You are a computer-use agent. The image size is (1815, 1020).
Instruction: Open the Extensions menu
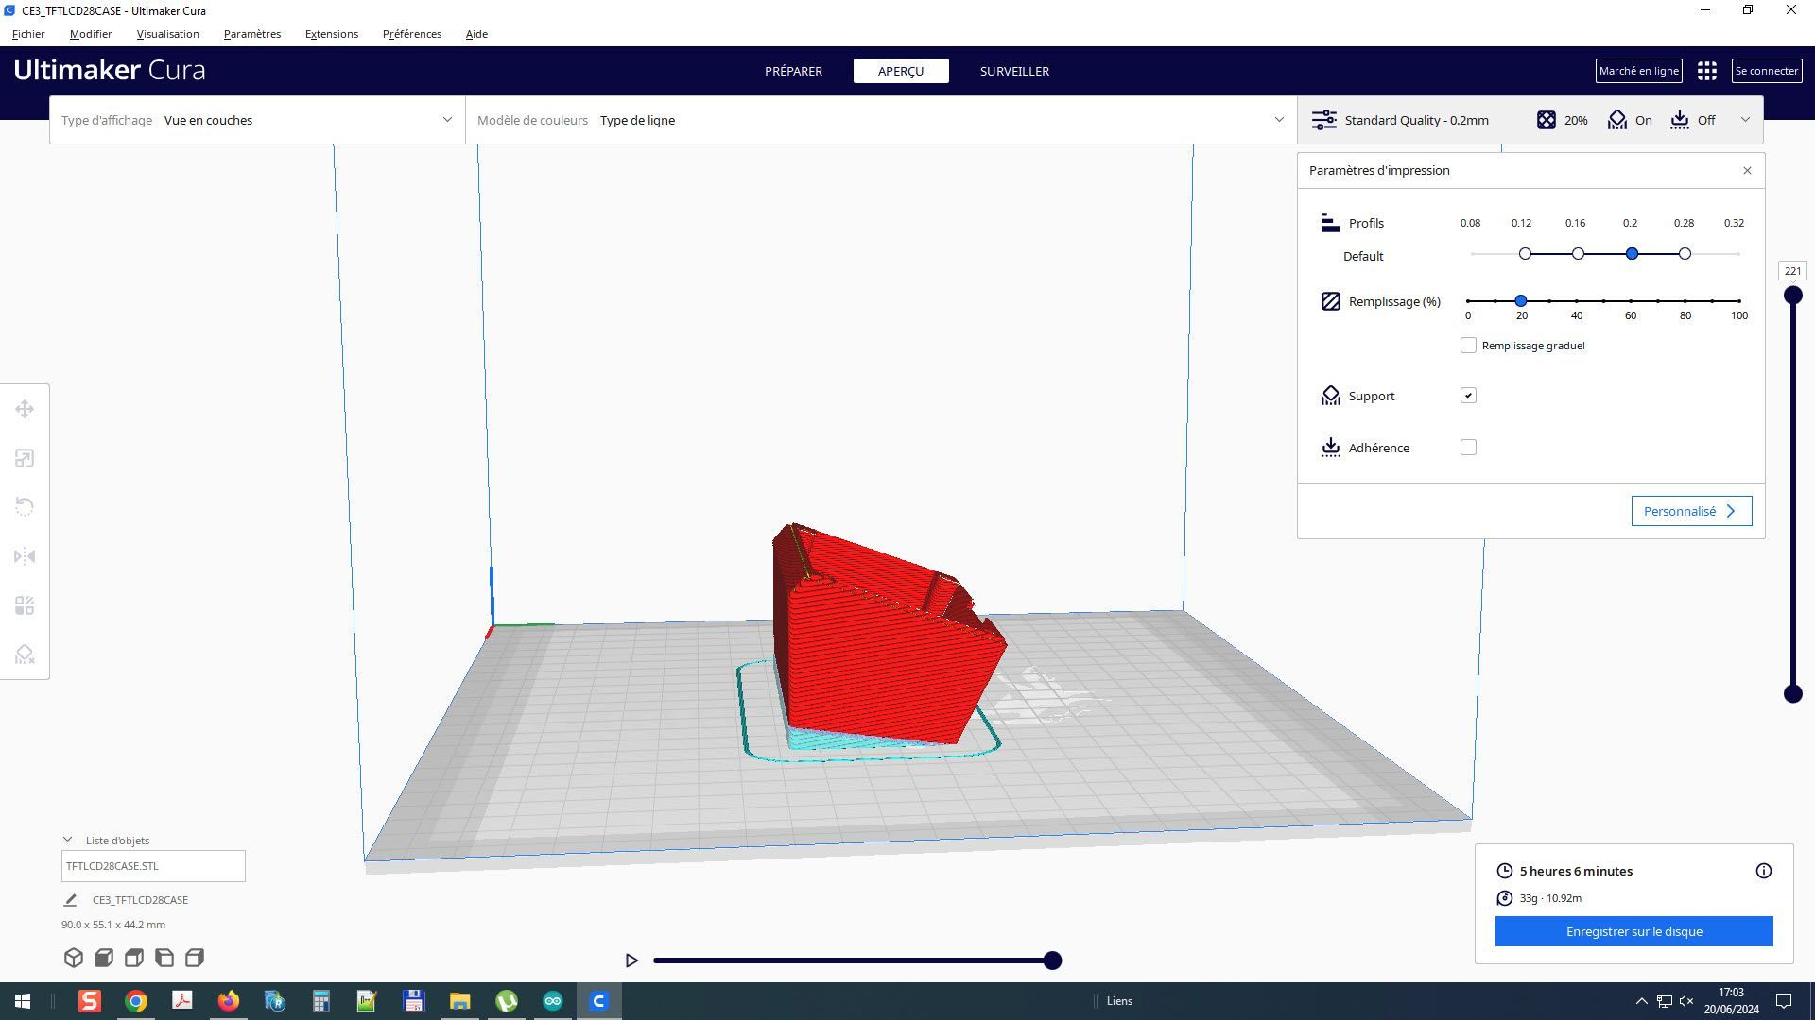tap(332, 34)
